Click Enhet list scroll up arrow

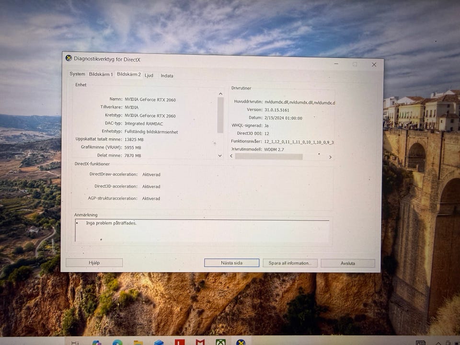pyautogui.click(x=220, y=94)
